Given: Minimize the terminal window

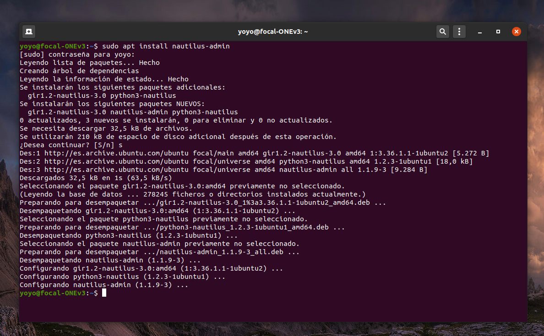Looking at the screenshot, I should pos(480,32).
